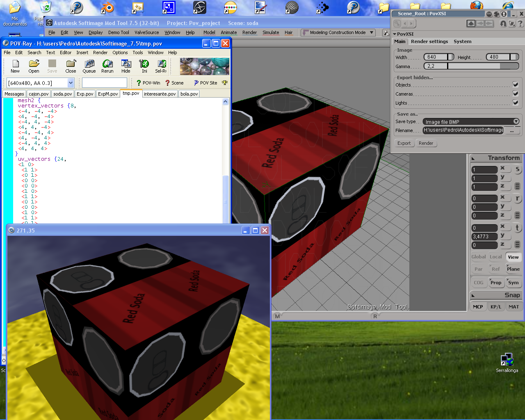The height and width of the screenshot is (420, 525).
Task: Switch to System tab in PovXSI
Action: point(462,41)
